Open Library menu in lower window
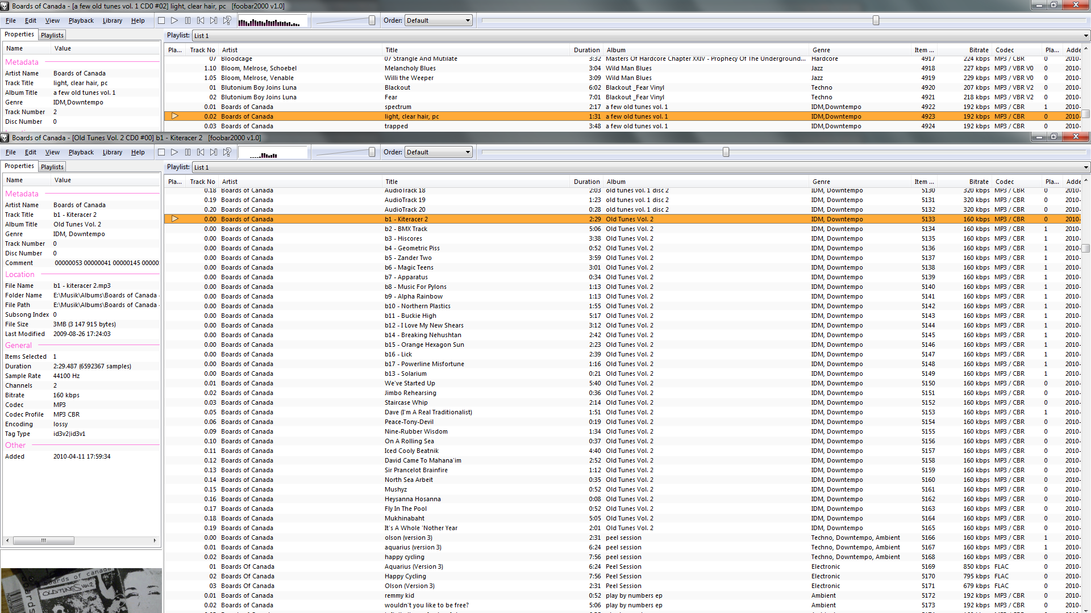The height and width of the screenshot is (613, 1091). [x=112, y=152]
